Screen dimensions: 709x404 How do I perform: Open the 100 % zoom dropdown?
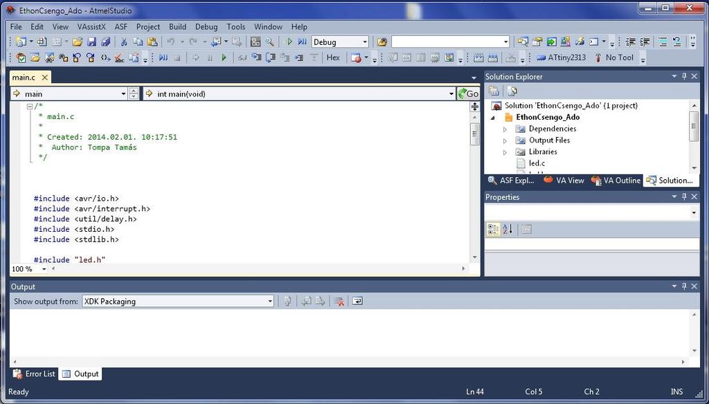pos(44,269)
